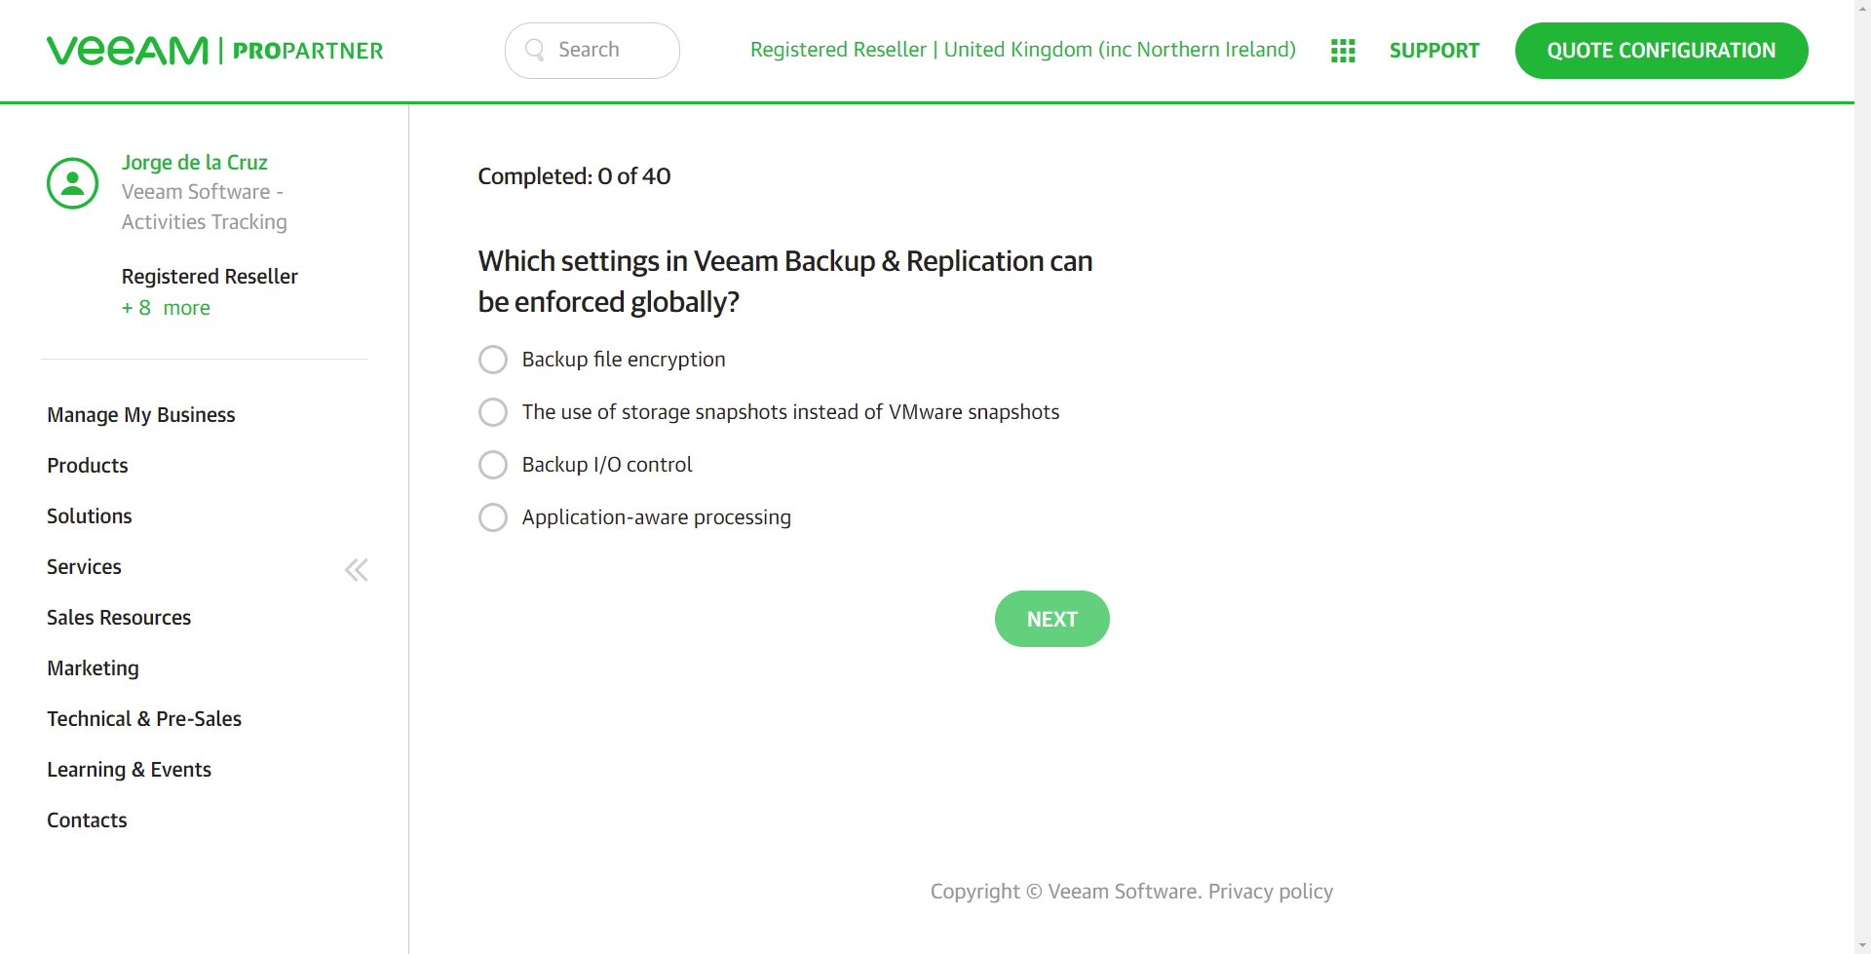
Task: Open the Privacy policy link
Action: [x=1270, y=892]
